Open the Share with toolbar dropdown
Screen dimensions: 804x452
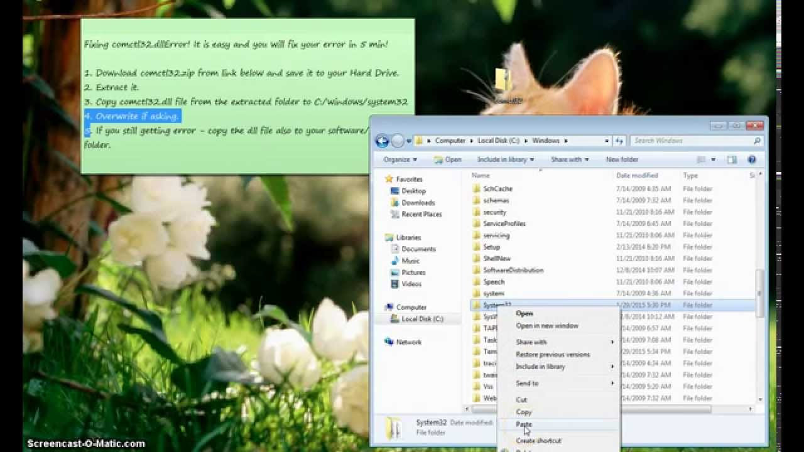[x=570, y=159]
